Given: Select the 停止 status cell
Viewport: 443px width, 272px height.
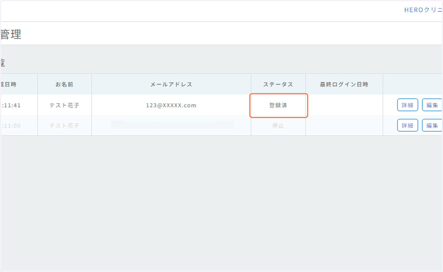Looking at the screenshot, I should (278, 126).
